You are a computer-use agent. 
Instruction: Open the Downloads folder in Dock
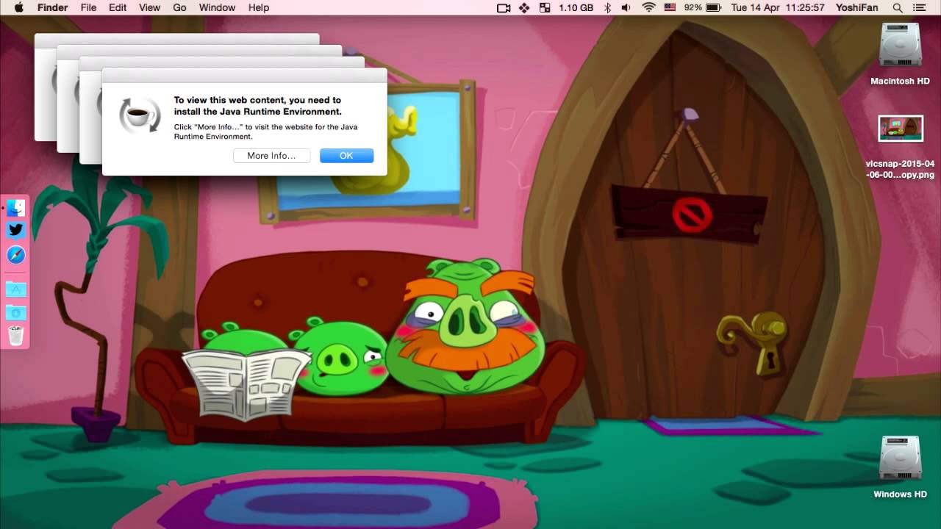[x=15, y=312]
